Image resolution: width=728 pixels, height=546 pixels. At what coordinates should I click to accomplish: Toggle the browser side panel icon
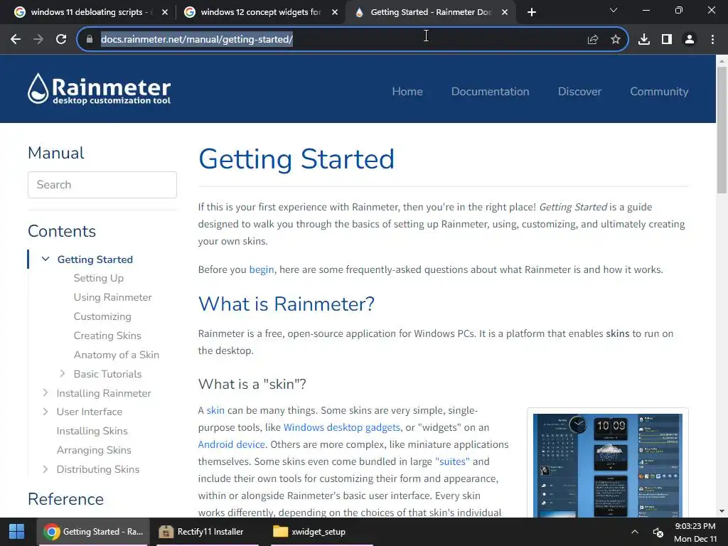coord(667,40)
